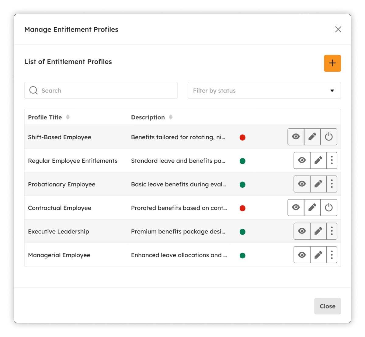The image size is (365, 337).
Task: View the Managerial Employee profile
Action: [x=302, y=255]
